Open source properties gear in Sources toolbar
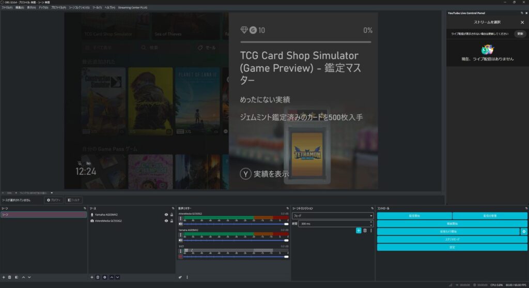The height and width of the screenshot is (288, 529). [x=104, y=277]
